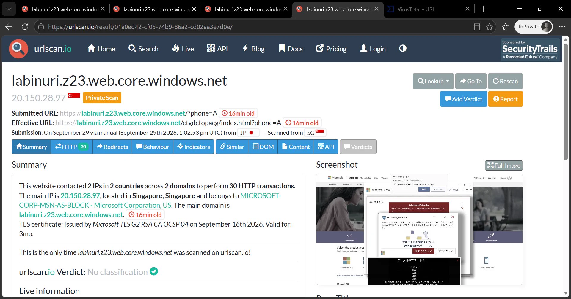Image resolution: width=571 pixels, height=299 pixels.
Task: Open the Similar tab
Action: click(x=232, y=147)
